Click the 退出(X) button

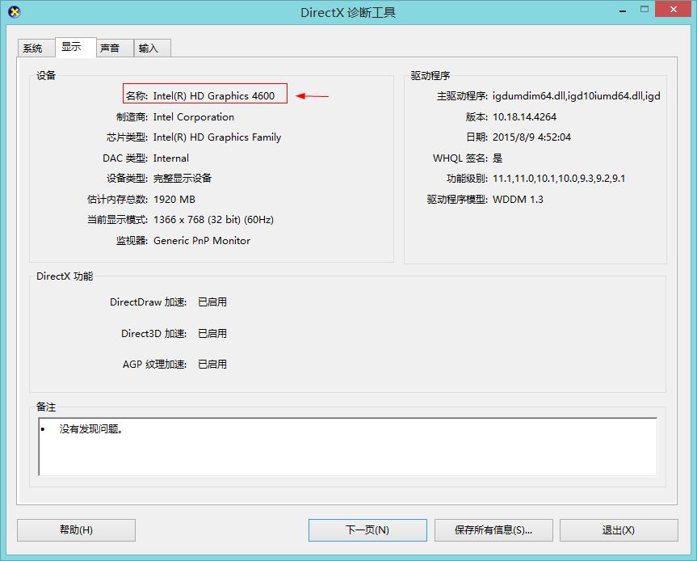click(619, 529)
